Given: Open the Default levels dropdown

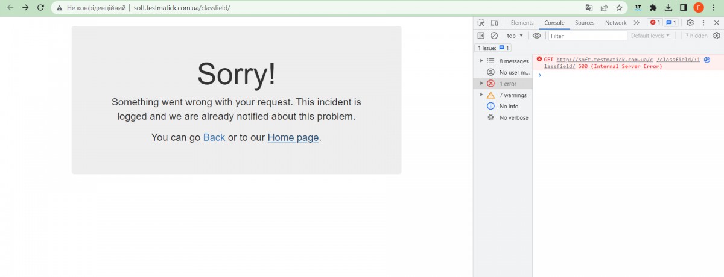Looking at the screenshot, I should (x=650, y=36).
